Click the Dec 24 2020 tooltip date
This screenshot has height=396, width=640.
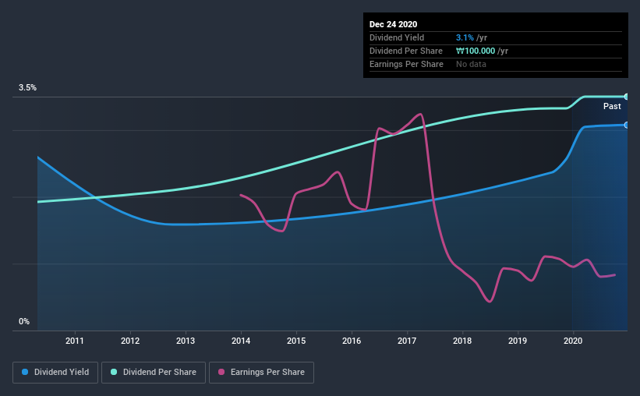click(393, 24)
